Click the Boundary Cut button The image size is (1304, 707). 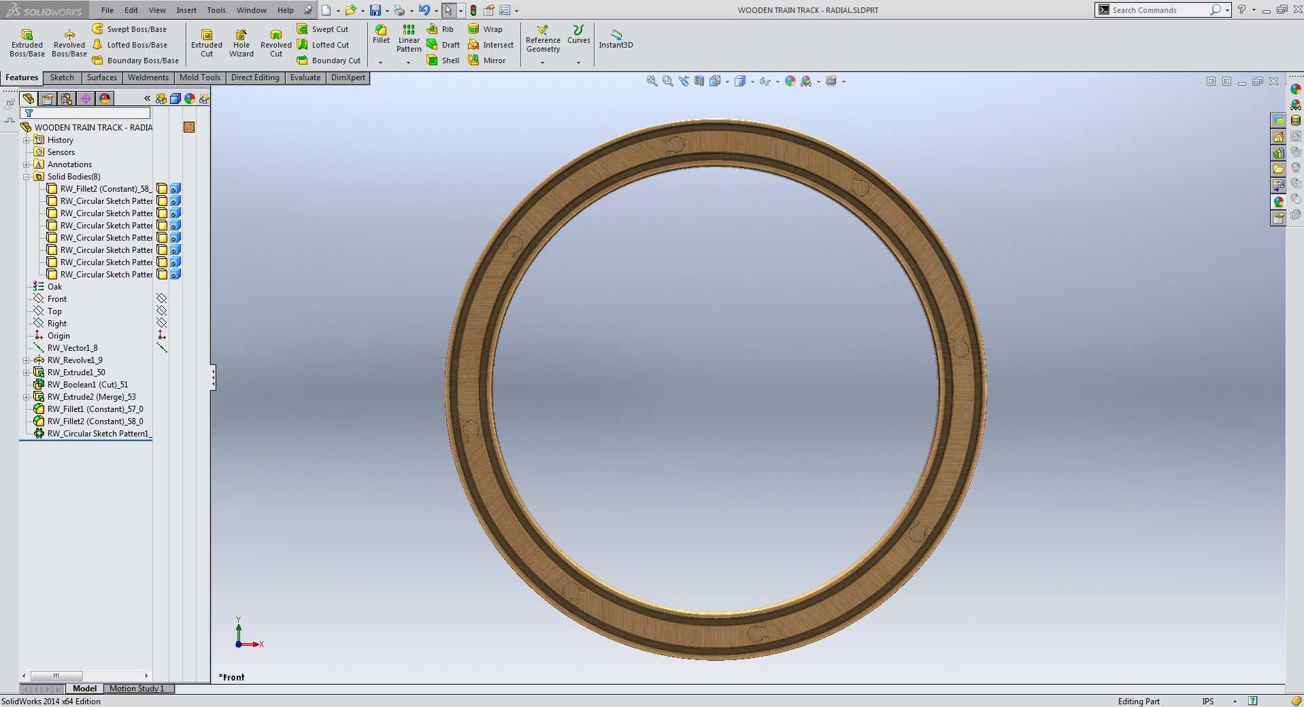pyautogui.click(x=329, y=61)
